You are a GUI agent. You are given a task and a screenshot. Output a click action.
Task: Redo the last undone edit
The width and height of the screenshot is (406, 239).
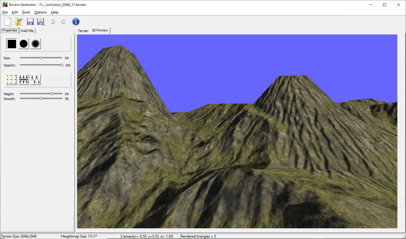[x=63, y=22]
